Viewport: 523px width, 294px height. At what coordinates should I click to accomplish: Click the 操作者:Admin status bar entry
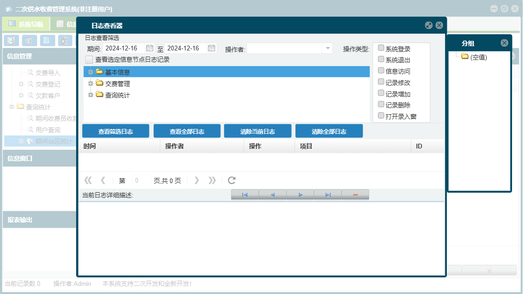tap(72, 284)
